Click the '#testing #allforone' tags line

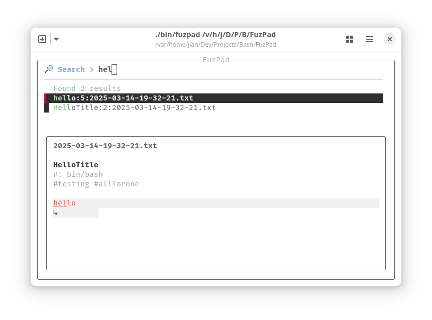tap(96, 184)
